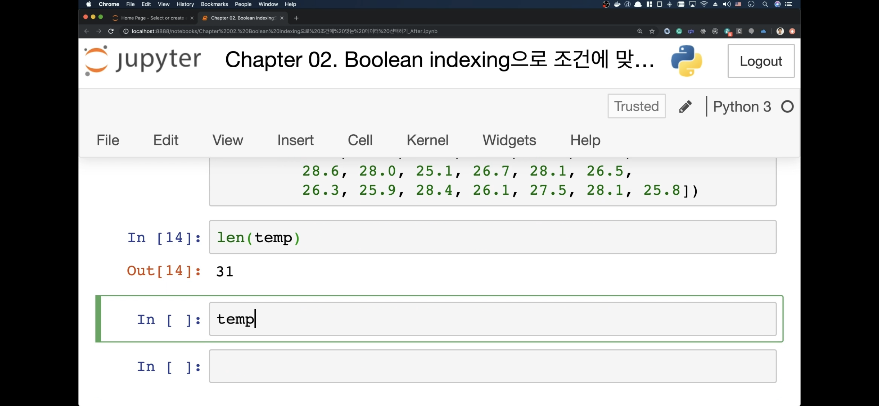The width and height of the screenshot is (879, 406).
Task: Expand the Cell dropdown menu
Action: [360, 140]
